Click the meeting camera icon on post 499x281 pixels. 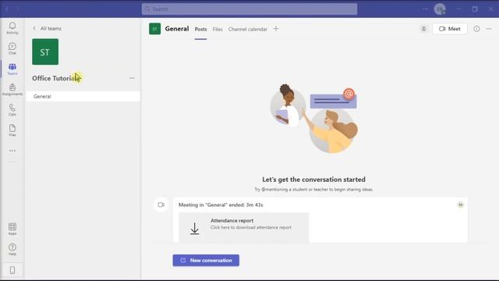click(161, 205)
